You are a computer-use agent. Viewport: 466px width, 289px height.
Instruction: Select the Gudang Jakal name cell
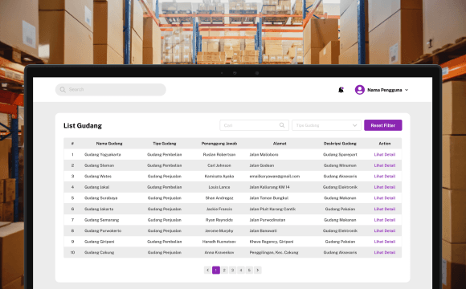click(x=96, y=187)
